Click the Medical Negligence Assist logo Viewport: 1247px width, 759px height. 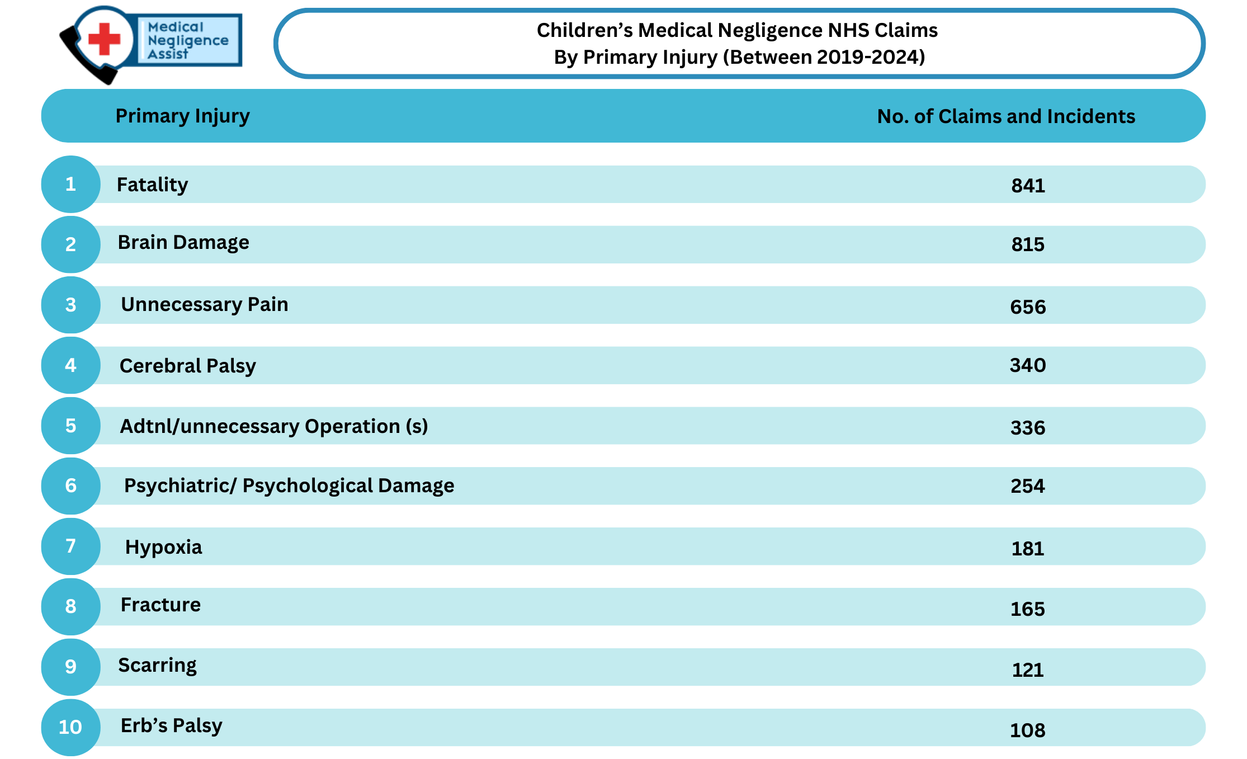pyautogui.click(x=151, y=44)
